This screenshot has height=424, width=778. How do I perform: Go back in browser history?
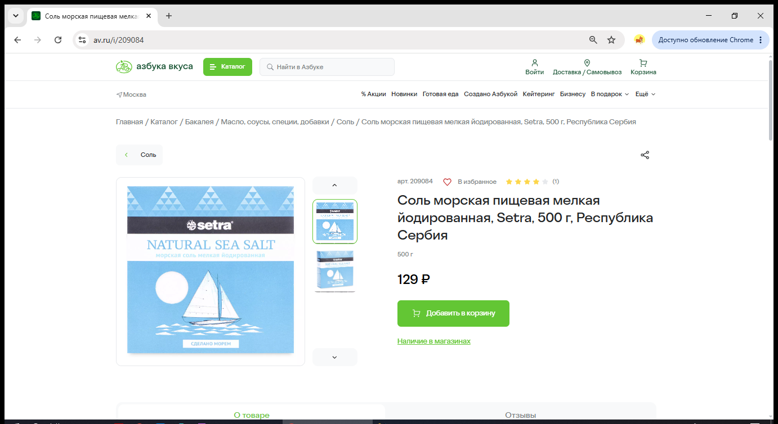click(17, 40)
